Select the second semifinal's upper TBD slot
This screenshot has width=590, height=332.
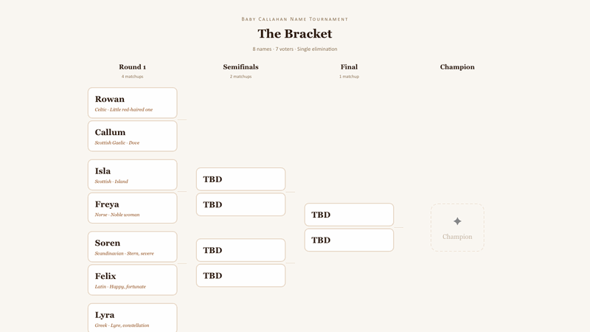(x=240, y=250)
